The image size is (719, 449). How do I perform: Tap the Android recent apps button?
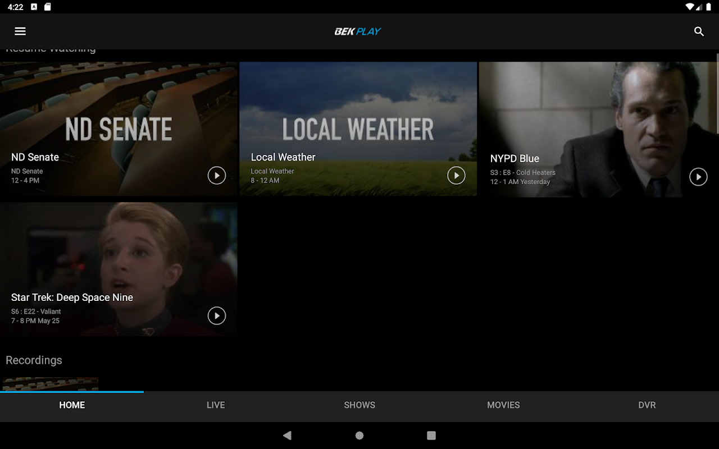[431, 436]
